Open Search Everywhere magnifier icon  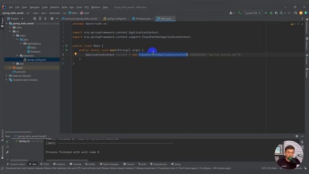[x=295, y=13]
